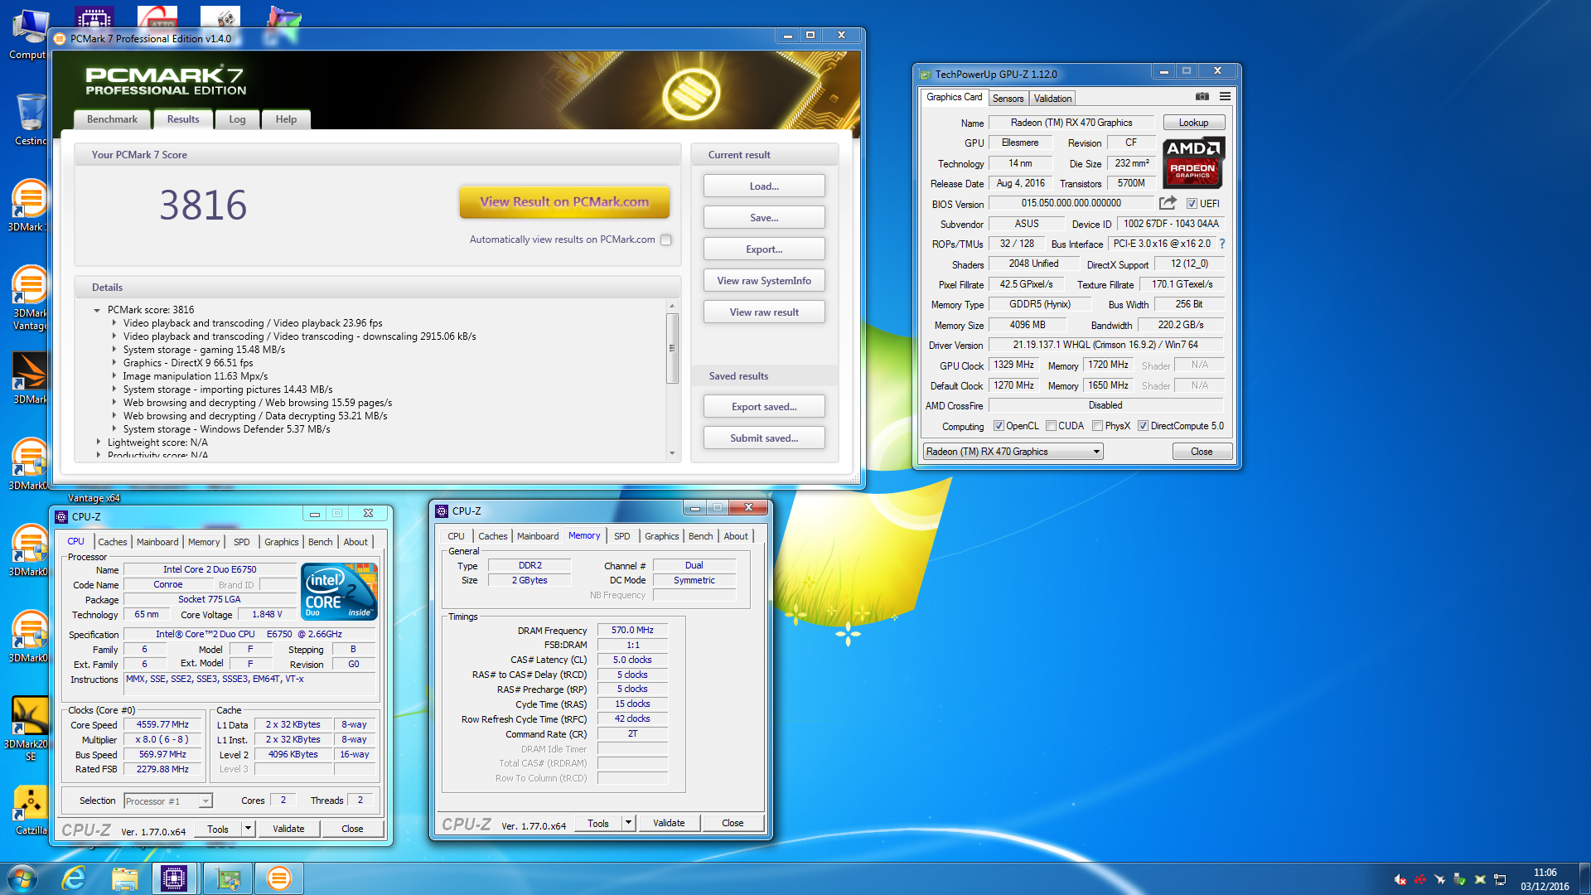Image resolution: width=1591 pixels, height=895 pixels.
Task: Open Tools dropdown arrow in right CPU-Z
Action: 628,823
